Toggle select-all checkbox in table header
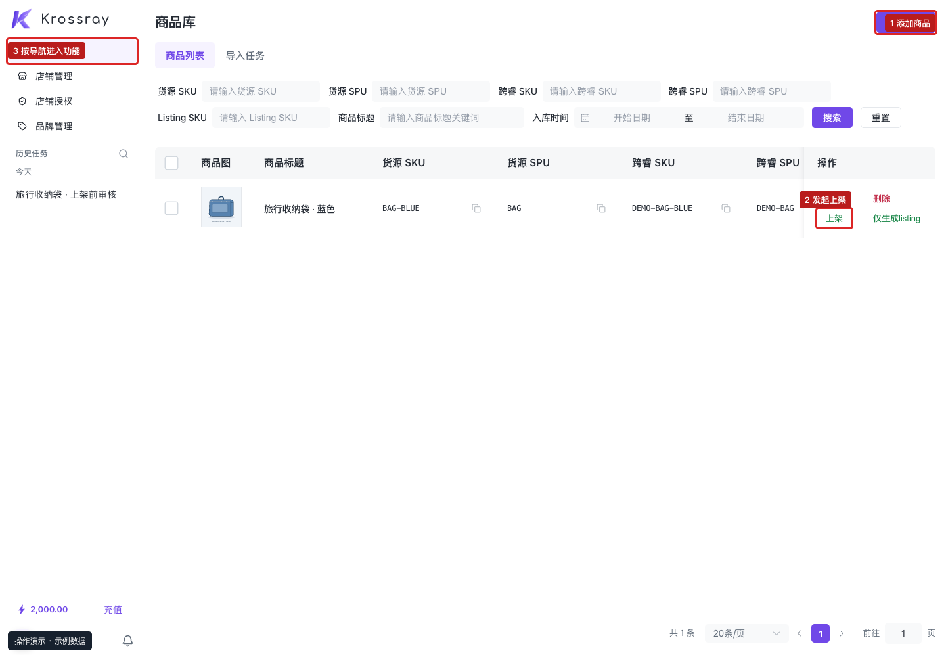 [171, 163]
